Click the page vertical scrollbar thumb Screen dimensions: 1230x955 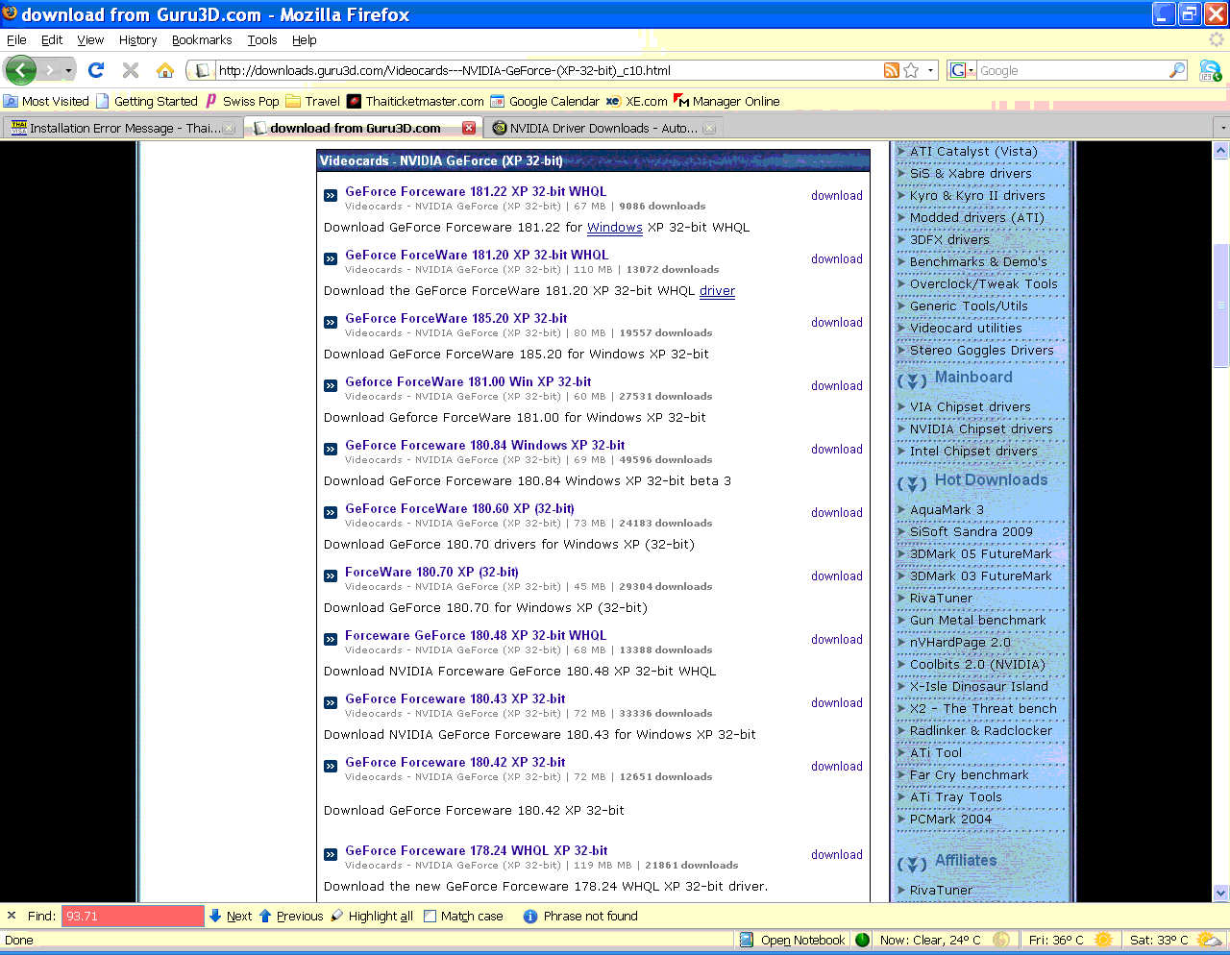tap(1221, 305)
